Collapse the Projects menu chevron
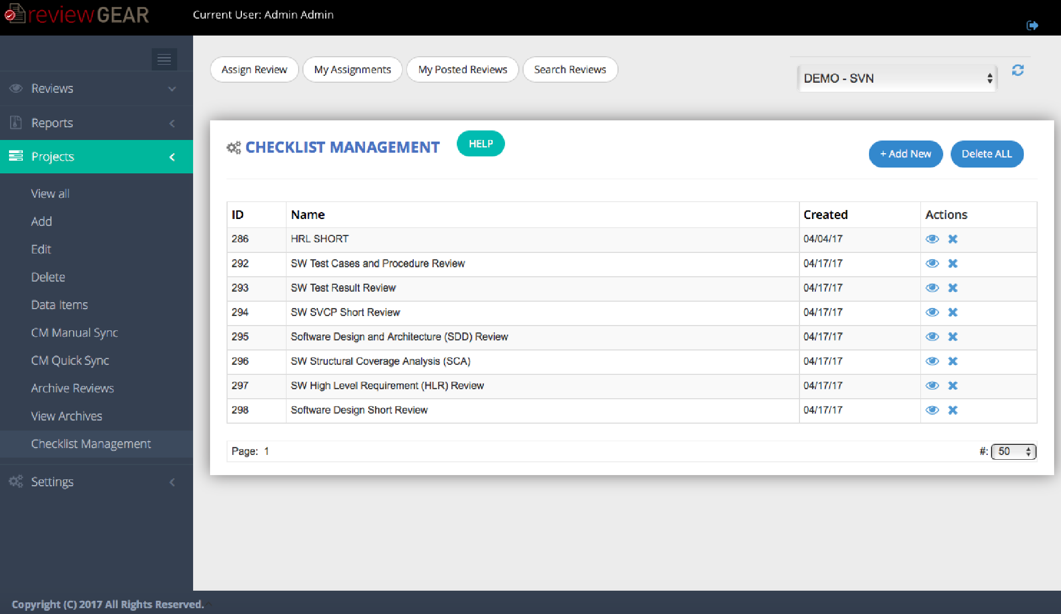Image resolution: width=1061 pixels, height=614 pixels. (172, 157)
